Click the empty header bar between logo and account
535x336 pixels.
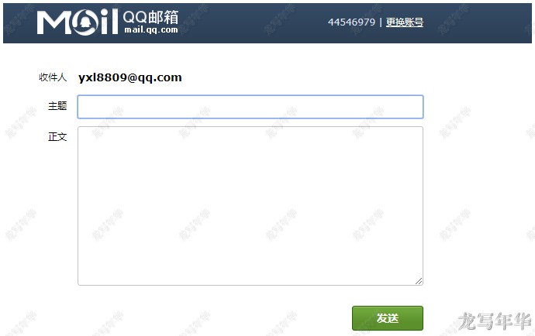(x=253, y=23)
